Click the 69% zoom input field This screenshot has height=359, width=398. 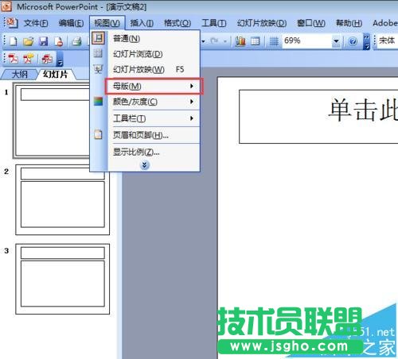(x=307, y=41)
